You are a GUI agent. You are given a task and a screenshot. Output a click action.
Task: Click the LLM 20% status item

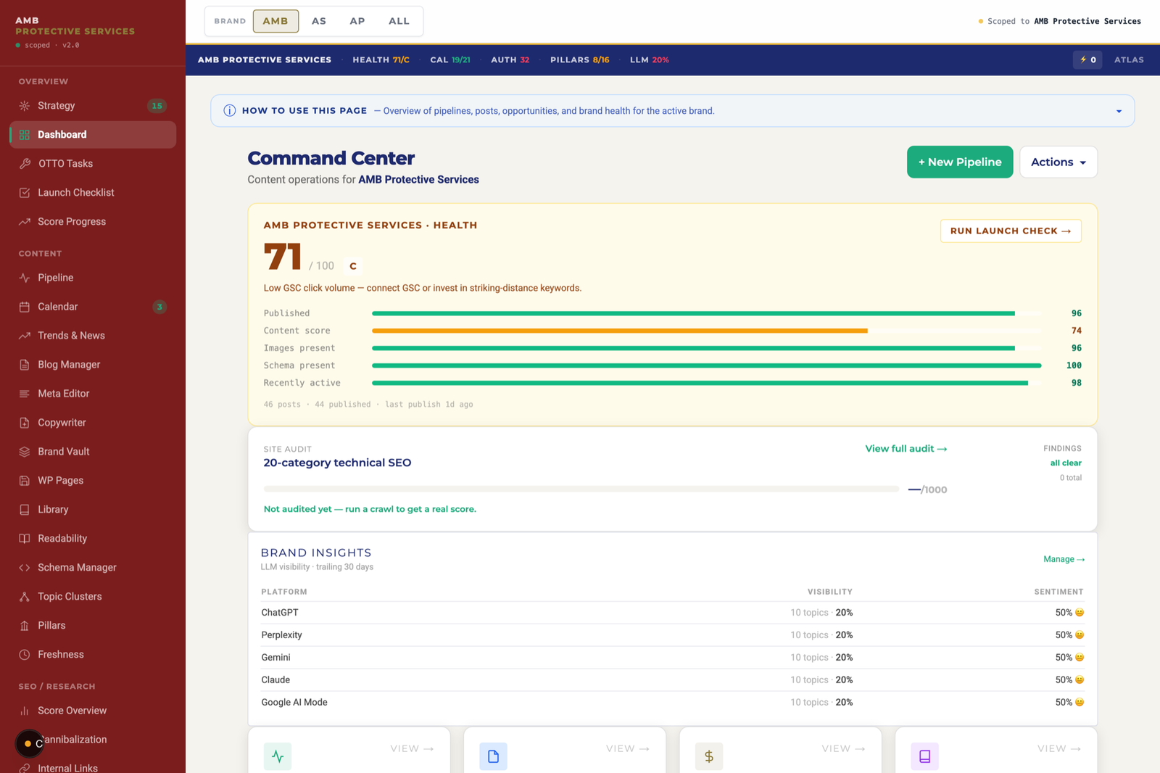pyautogui.click(x=649, y=60)
